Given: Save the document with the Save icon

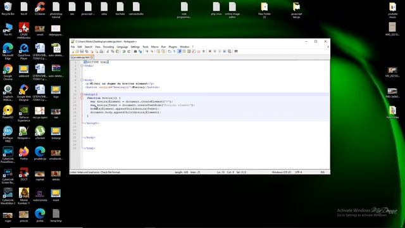Looking at the screenshot, I should [82, 51].
